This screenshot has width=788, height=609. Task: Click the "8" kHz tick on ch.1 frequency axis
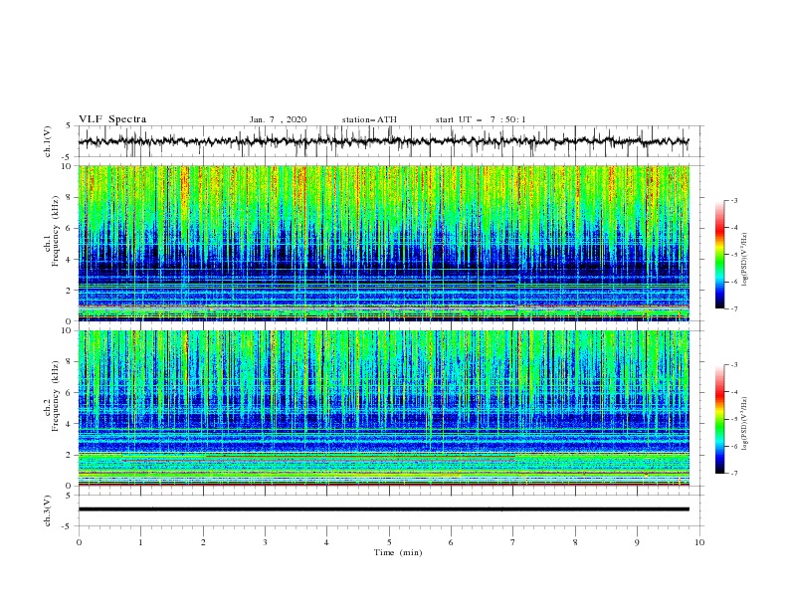70,197
